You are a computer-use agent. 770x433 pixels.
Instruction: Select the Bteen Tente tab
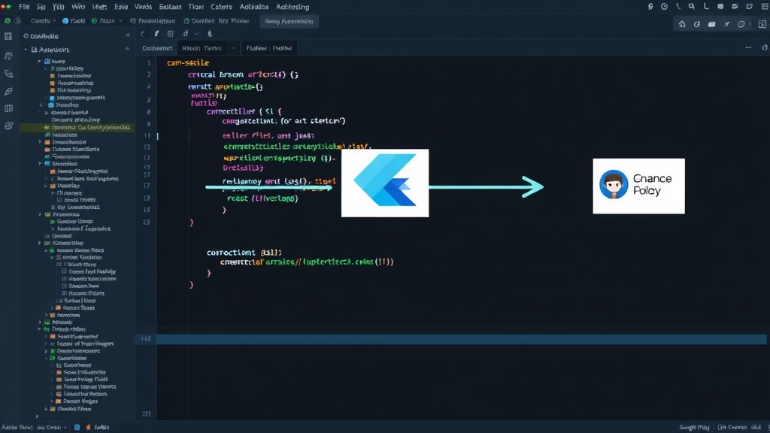(x=202, y=48)
